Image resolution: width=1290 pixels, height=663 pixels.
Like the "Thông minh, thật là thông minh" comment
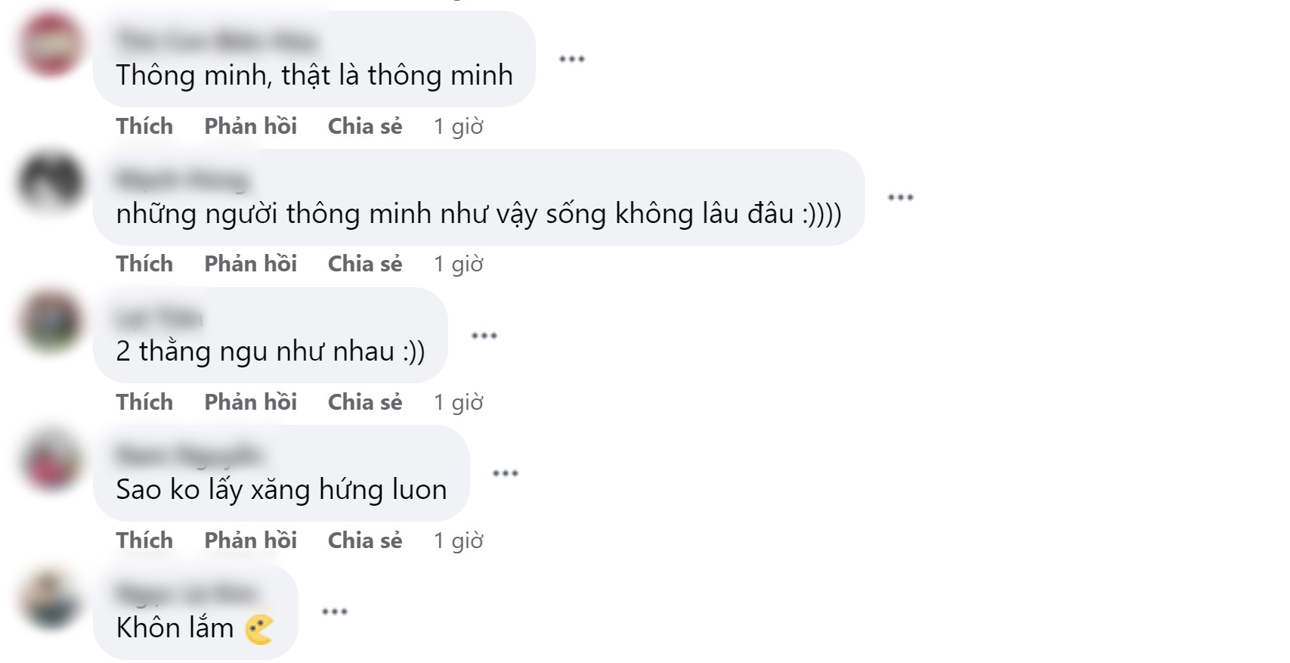point(144,126)
